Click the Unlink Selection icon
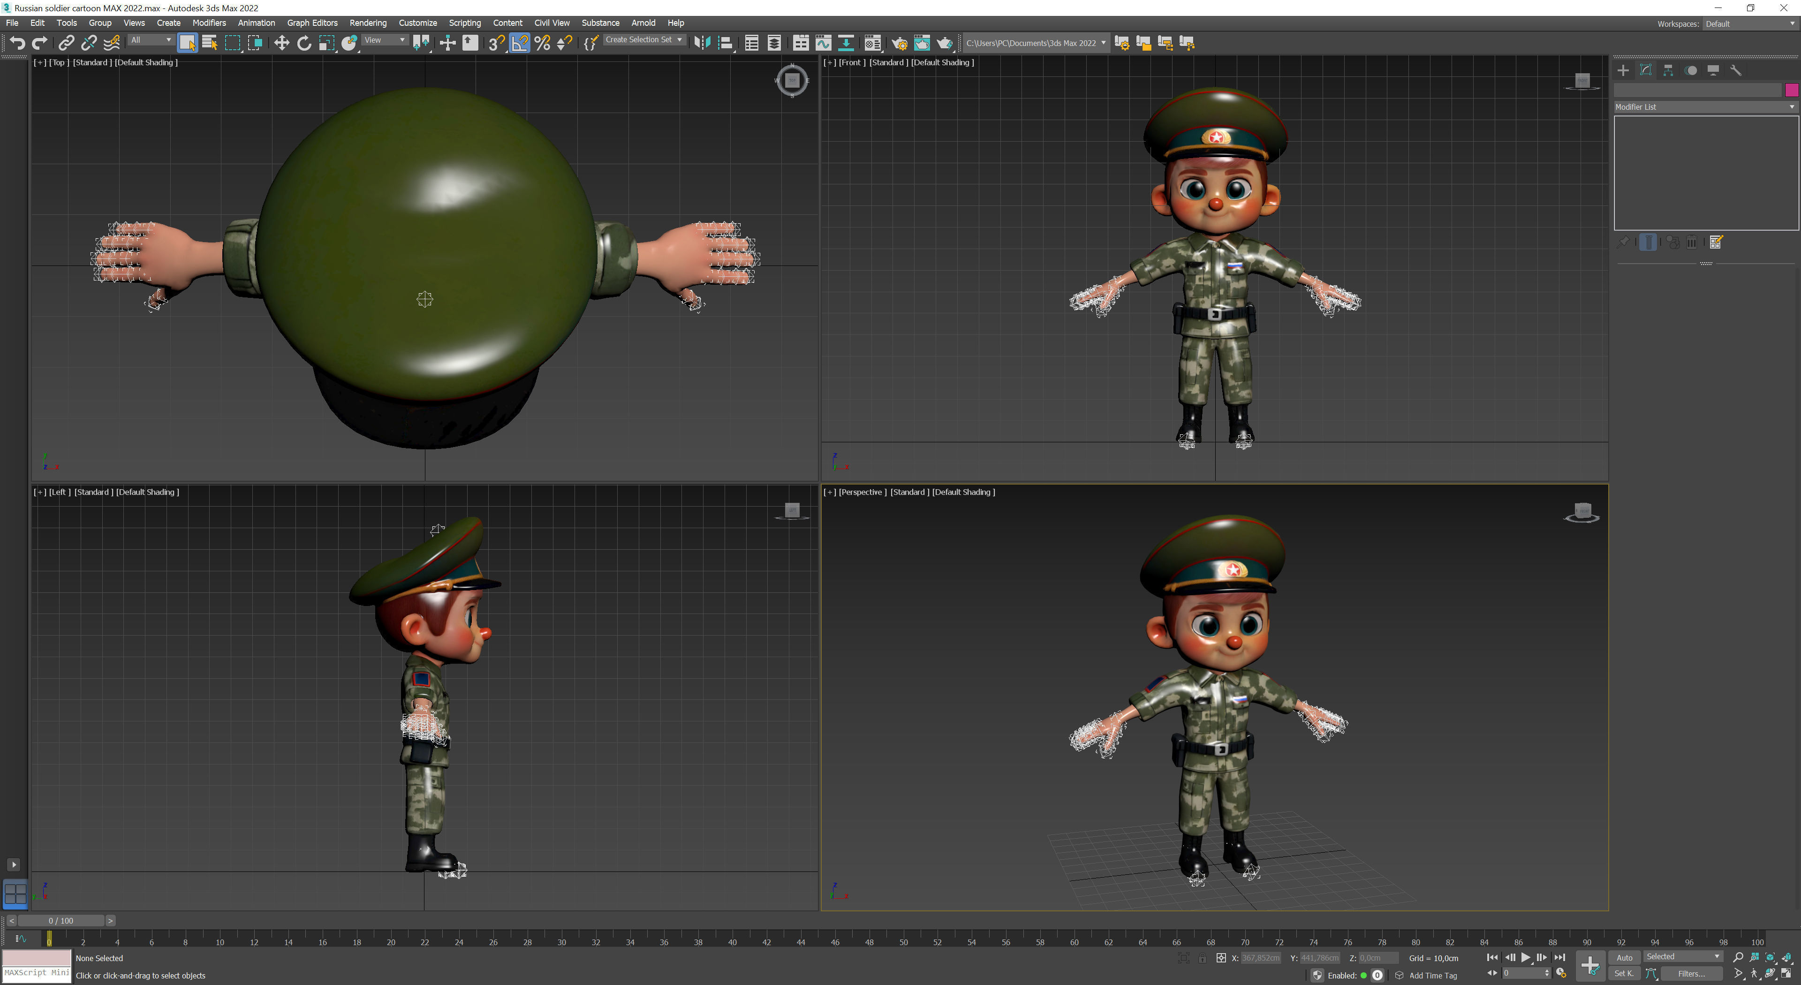Screen dimensions: 1801x985 (x=89, y=43)
